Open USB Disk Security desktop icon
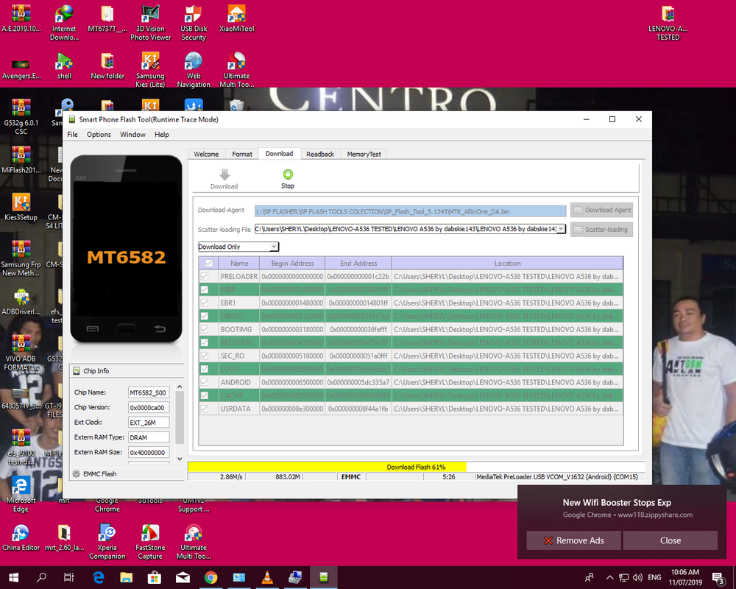The image size is (736, 589). pyautogui.click(x=194, y=24)
